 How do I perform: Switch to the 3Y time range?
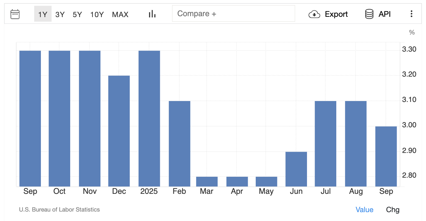(x=60, y=14)
